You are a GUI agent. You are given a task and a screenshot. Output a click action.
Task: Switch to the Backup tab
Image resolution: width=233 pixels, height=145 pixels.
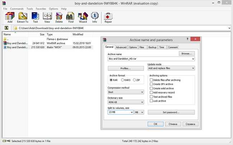(x=152, y=47)
